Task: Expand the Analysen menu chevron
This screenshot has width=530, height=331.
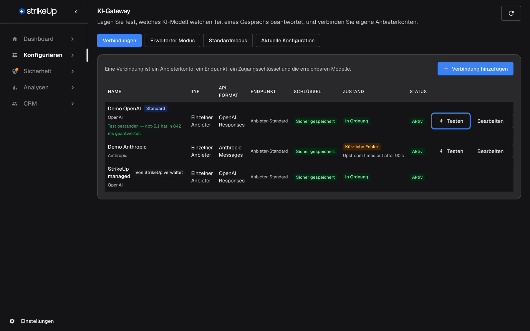Action: [72, 87]
